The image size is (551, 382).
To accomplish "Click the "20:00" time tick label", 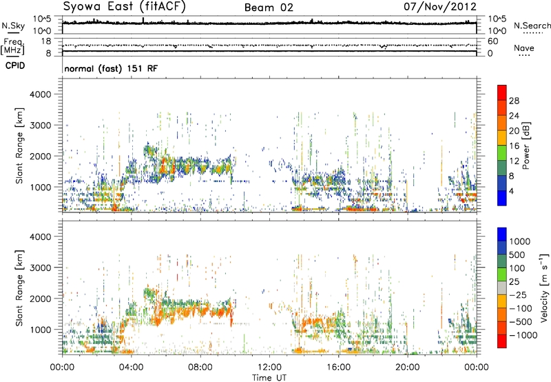I will tap(408, 368).
